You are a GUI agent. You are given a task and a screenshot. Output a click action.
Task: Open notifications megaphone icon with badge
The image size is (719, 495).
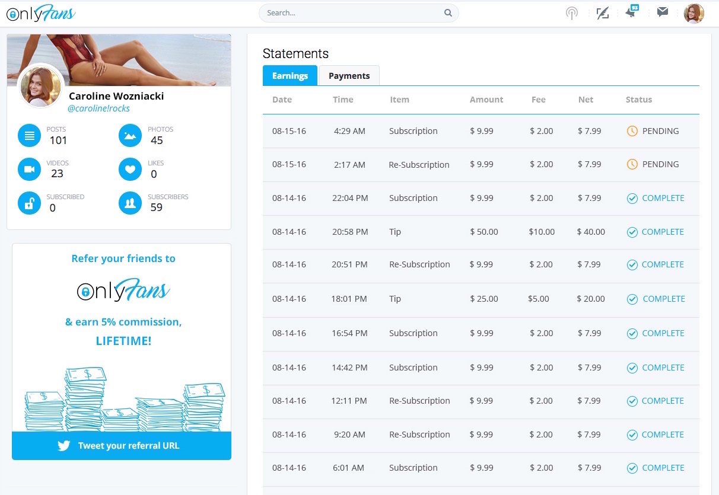point(632,12)
